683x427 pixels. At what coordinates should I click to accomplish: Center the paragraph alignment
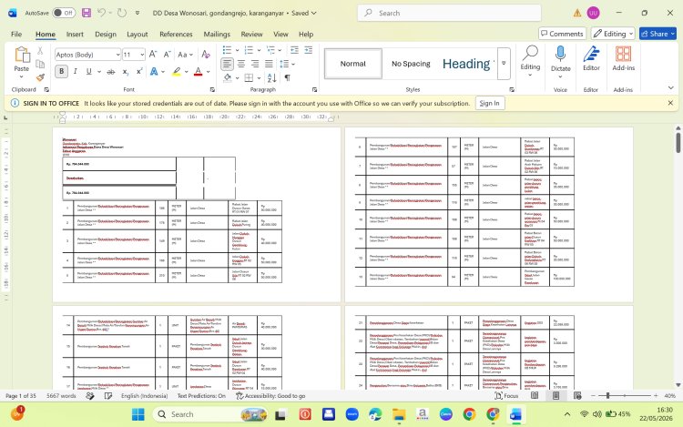click(x=241, y=64)
